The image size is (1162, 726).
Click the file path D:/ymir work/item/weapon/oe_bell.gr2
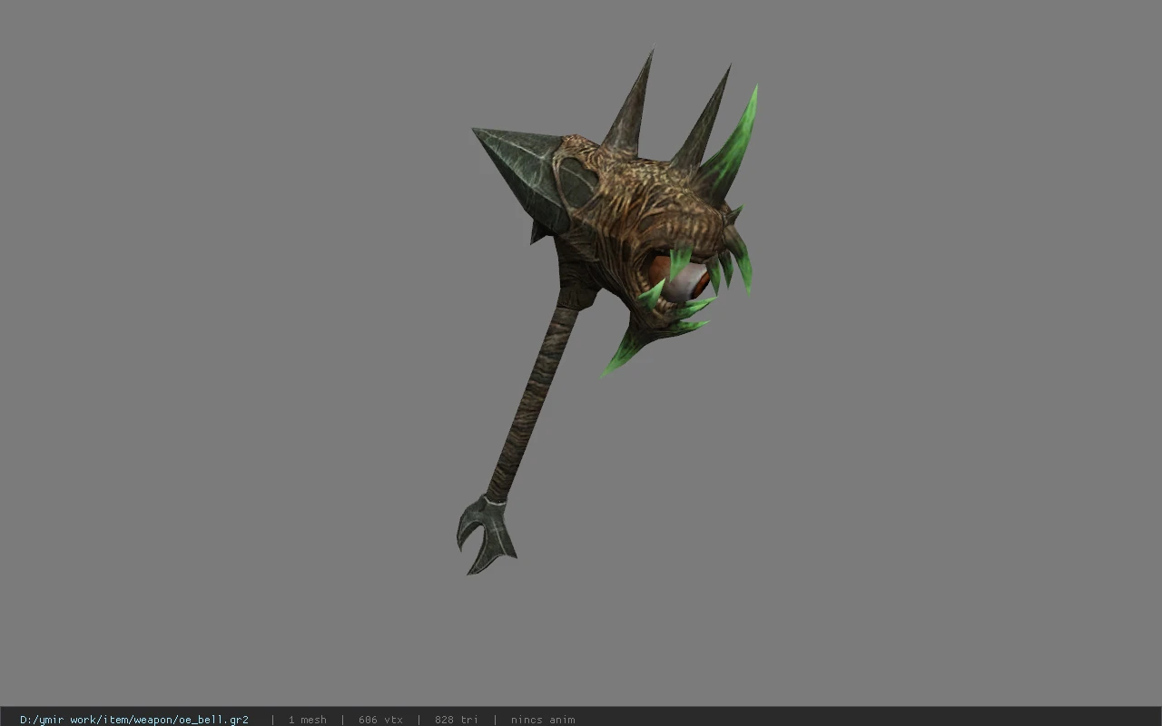[x=134, y=720]
